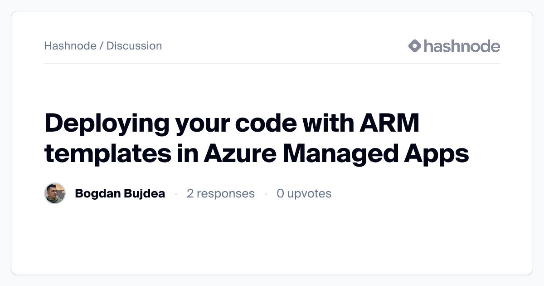
Task: Click the slash separator in the breadcrumb
Action: [102, 46]
